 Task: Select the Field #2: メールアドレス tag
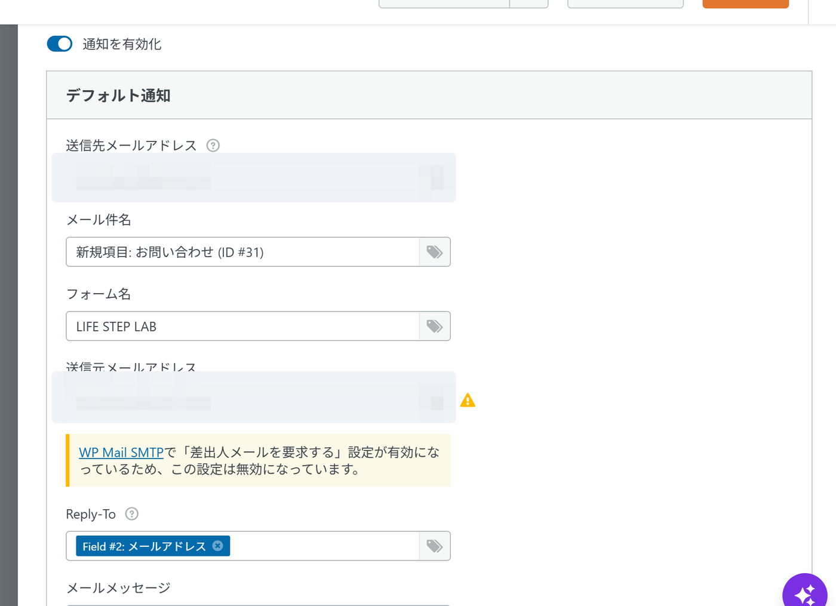coord(153,546)
